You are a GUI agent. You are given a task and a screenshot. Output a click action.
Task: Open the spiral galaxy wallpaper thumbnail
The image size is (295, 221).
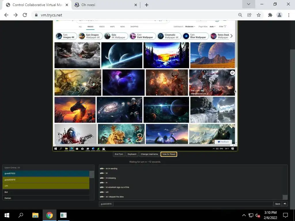click(x=120, y=110)
